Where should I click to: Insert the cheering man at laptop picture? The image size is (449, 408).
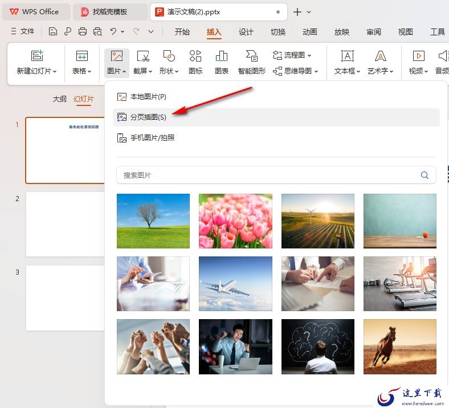pyautogui.click(x=235, y=346)
